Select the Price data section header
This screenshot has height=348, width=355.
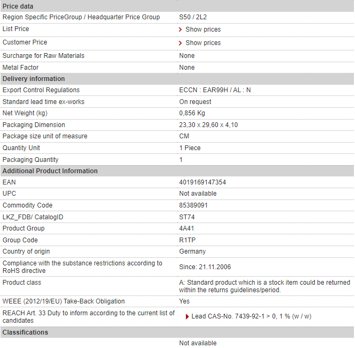tap(177, 6)
